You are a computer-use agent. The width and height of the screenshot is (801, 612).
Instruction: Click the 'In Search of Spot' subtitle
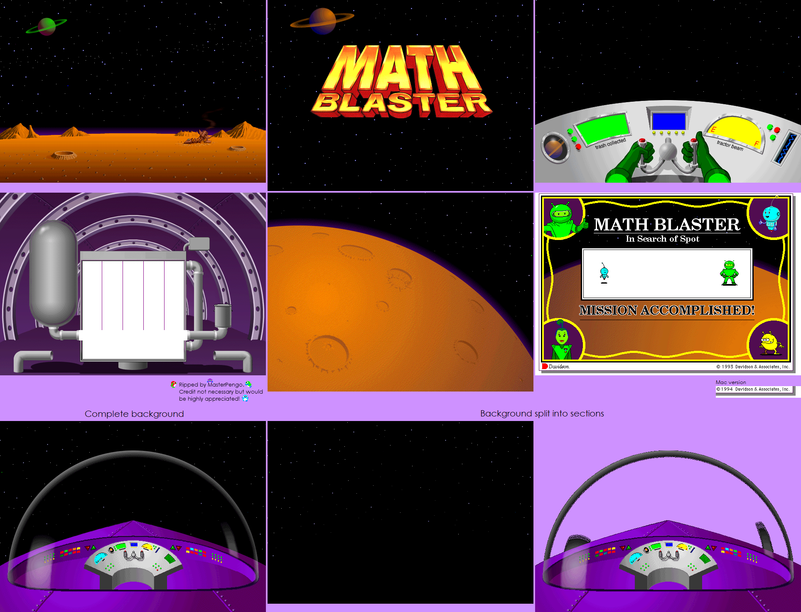tap(662, 239)
